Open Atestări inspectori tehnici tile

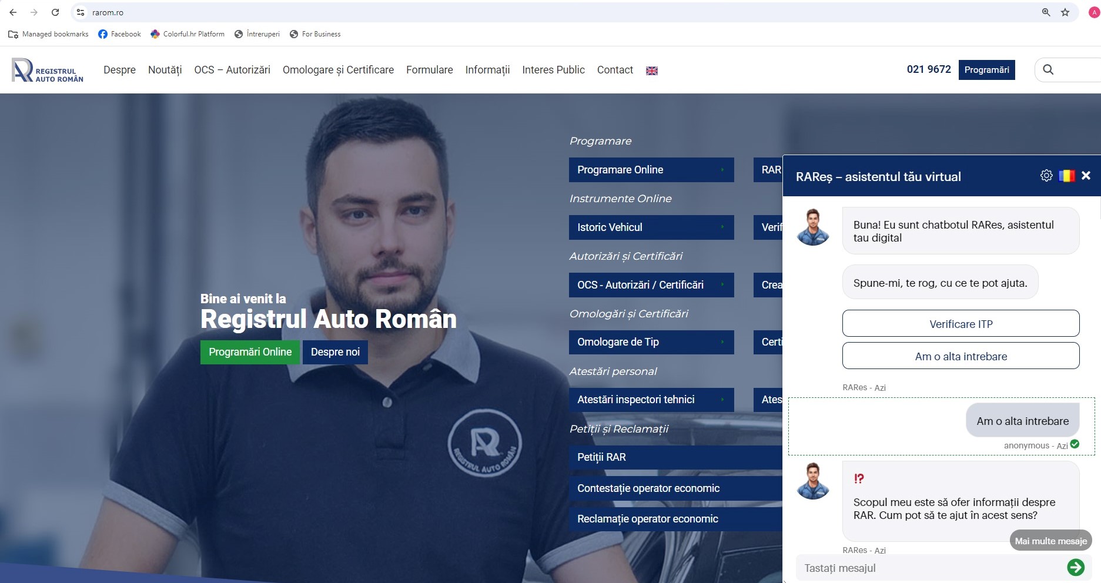coord(651,400)
